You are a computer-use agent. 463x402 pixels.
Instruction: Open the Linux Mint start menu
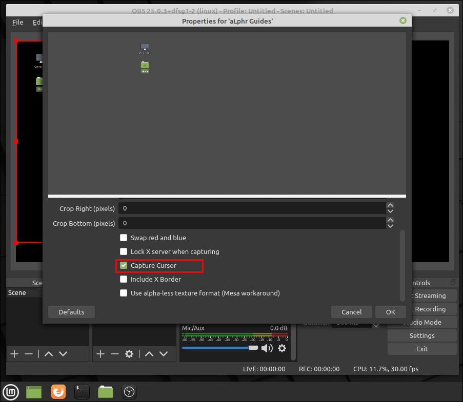[11, 392]
